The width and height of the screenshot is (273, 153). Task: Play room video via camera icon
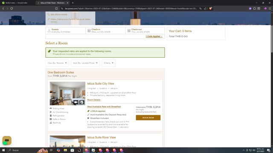(x=76, y=102)
